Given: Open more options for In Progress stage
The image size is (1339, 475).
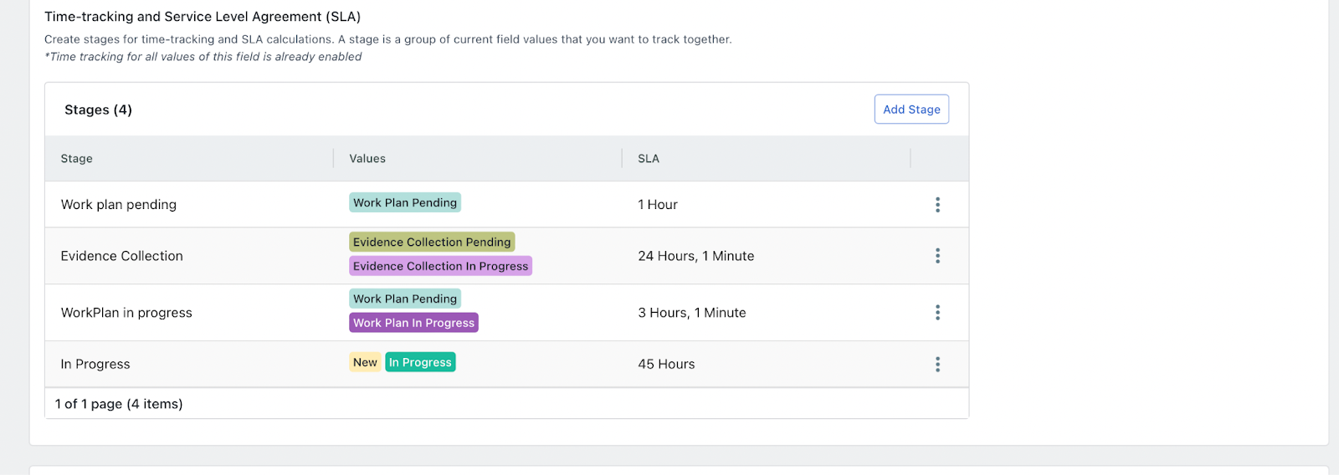Looking at the screenshot, I should 937,365.
